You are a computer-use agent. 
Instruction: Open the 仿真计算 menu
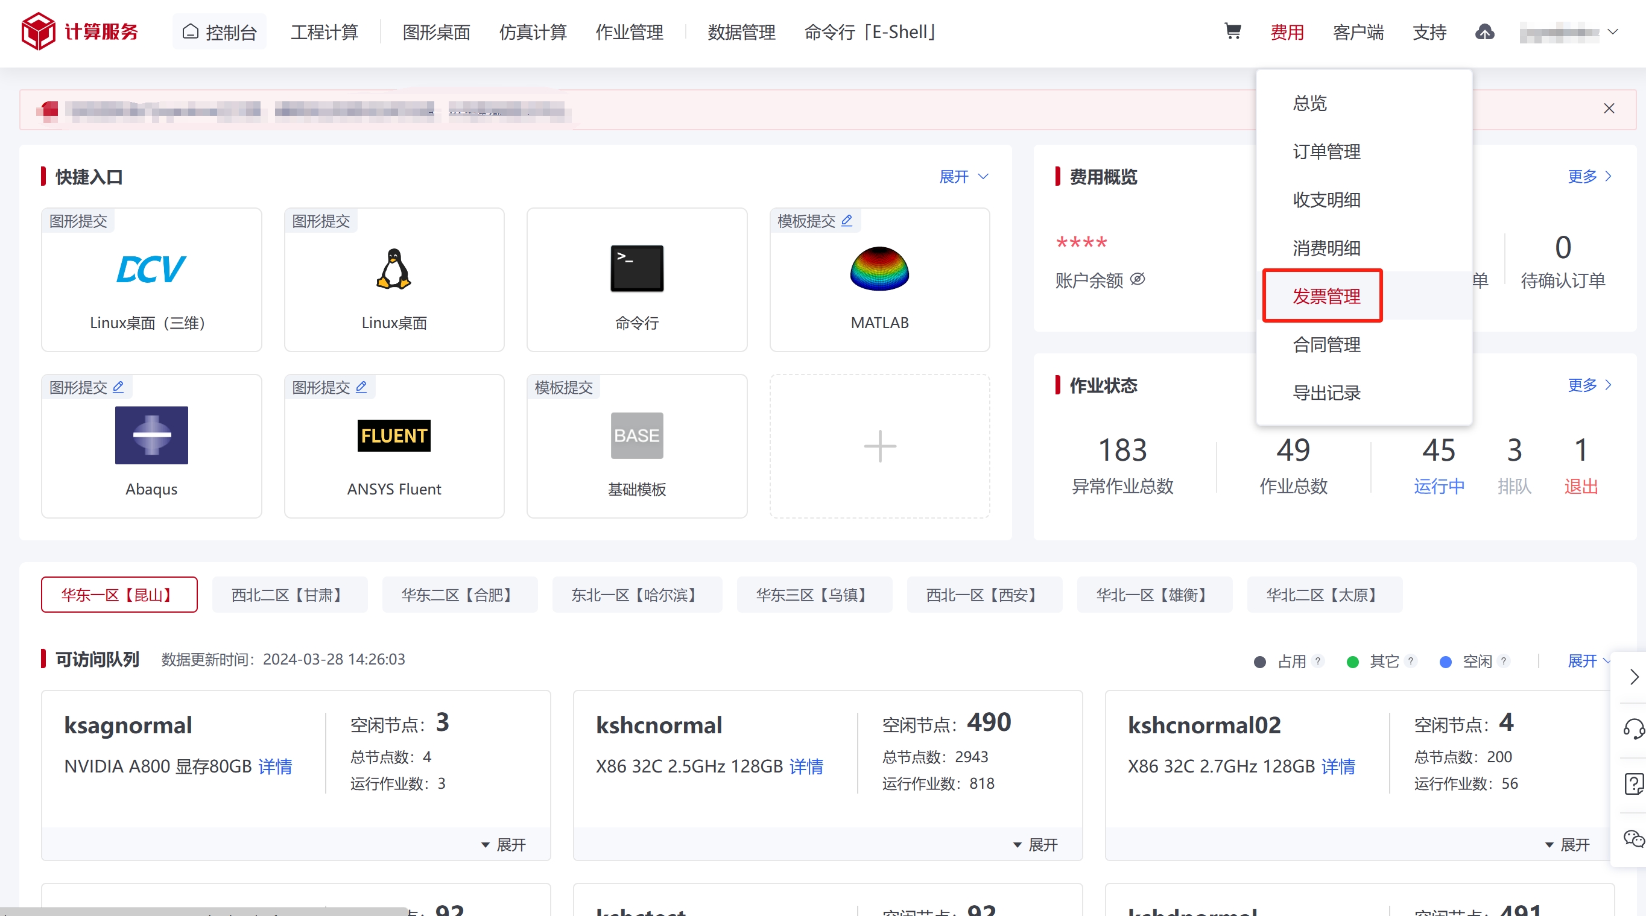(x=533, y=32)
